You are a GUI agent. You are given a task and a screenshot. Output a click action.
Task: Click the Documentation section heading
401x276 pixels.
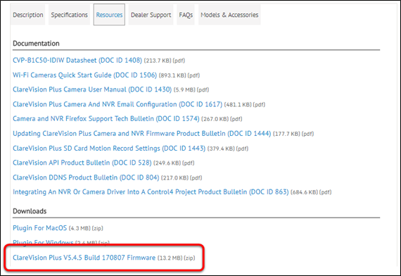pos(36,44)
